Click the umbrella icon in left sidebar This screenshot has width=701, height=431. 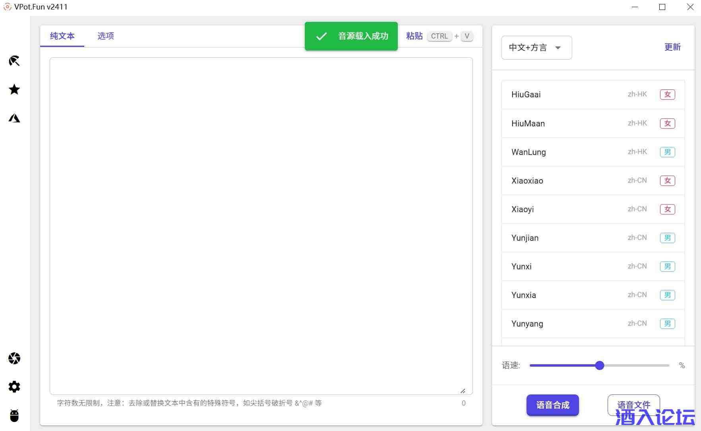tap(14, 61)
